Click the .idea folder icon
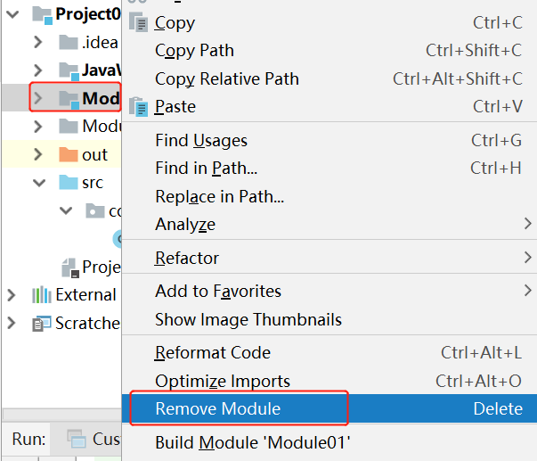This screenshot has height=461, width=537. click(69, 42)
